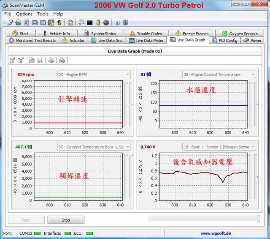Open the www.wgsoft.de link
The image size is (270, 239).
(216, 233)
